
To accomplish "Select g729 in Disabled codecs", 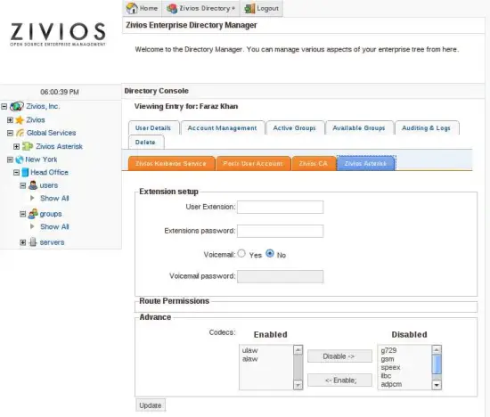I will [388, 350].
